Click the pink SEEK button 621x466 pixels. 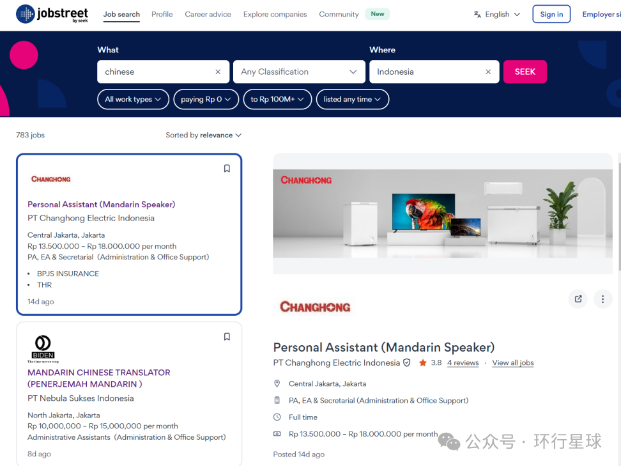(525, 72)
